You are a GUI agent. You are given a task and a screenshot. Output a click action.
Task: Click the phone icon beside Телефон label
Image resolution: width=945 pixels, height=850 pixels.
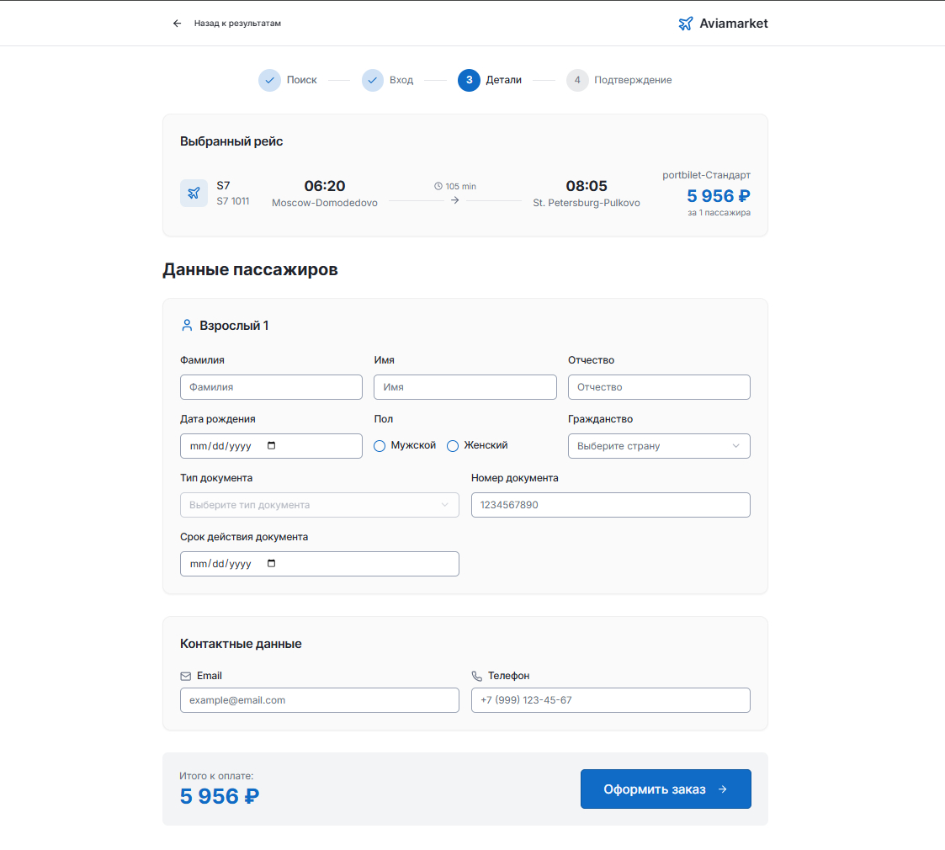[477, 677]
